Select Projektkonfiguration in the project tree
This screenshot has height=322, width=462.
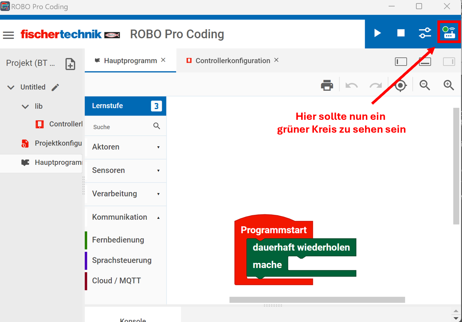(x=52, y=143)
